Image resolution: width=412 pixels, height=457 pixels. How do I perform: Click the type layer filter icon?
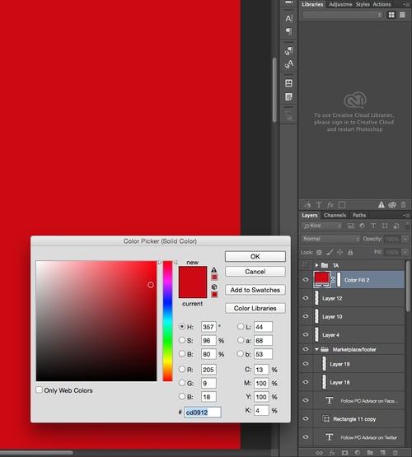click(x=373, y=226)
